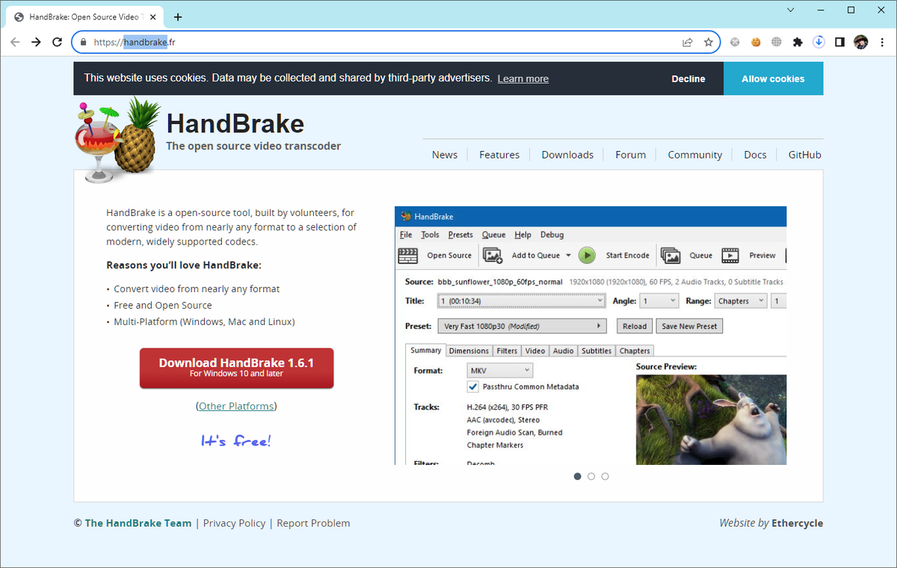Open the Debug menu in screenshot

click(x=552, y=235)
